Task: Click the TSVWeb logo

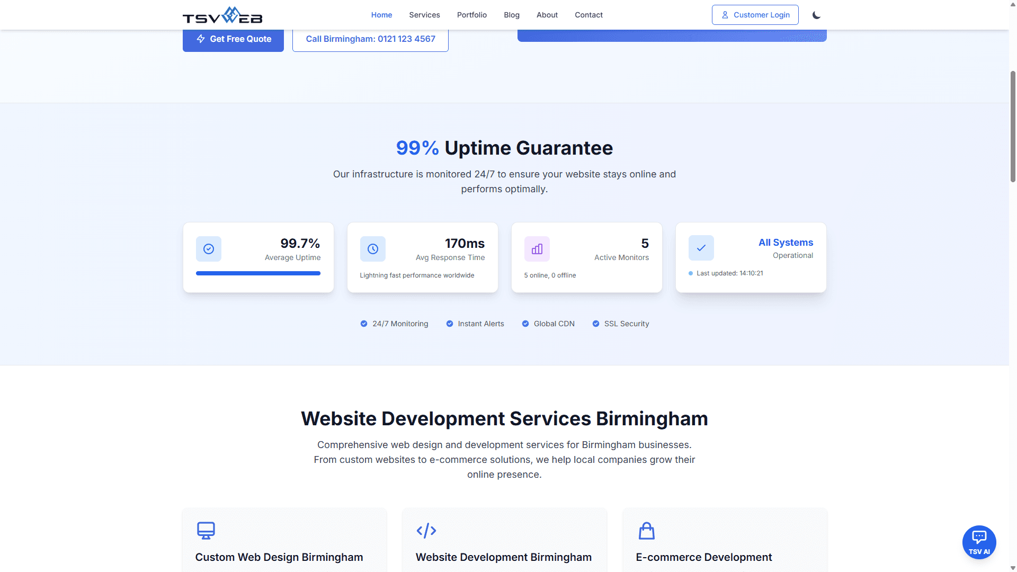Action: coord(222,15)
